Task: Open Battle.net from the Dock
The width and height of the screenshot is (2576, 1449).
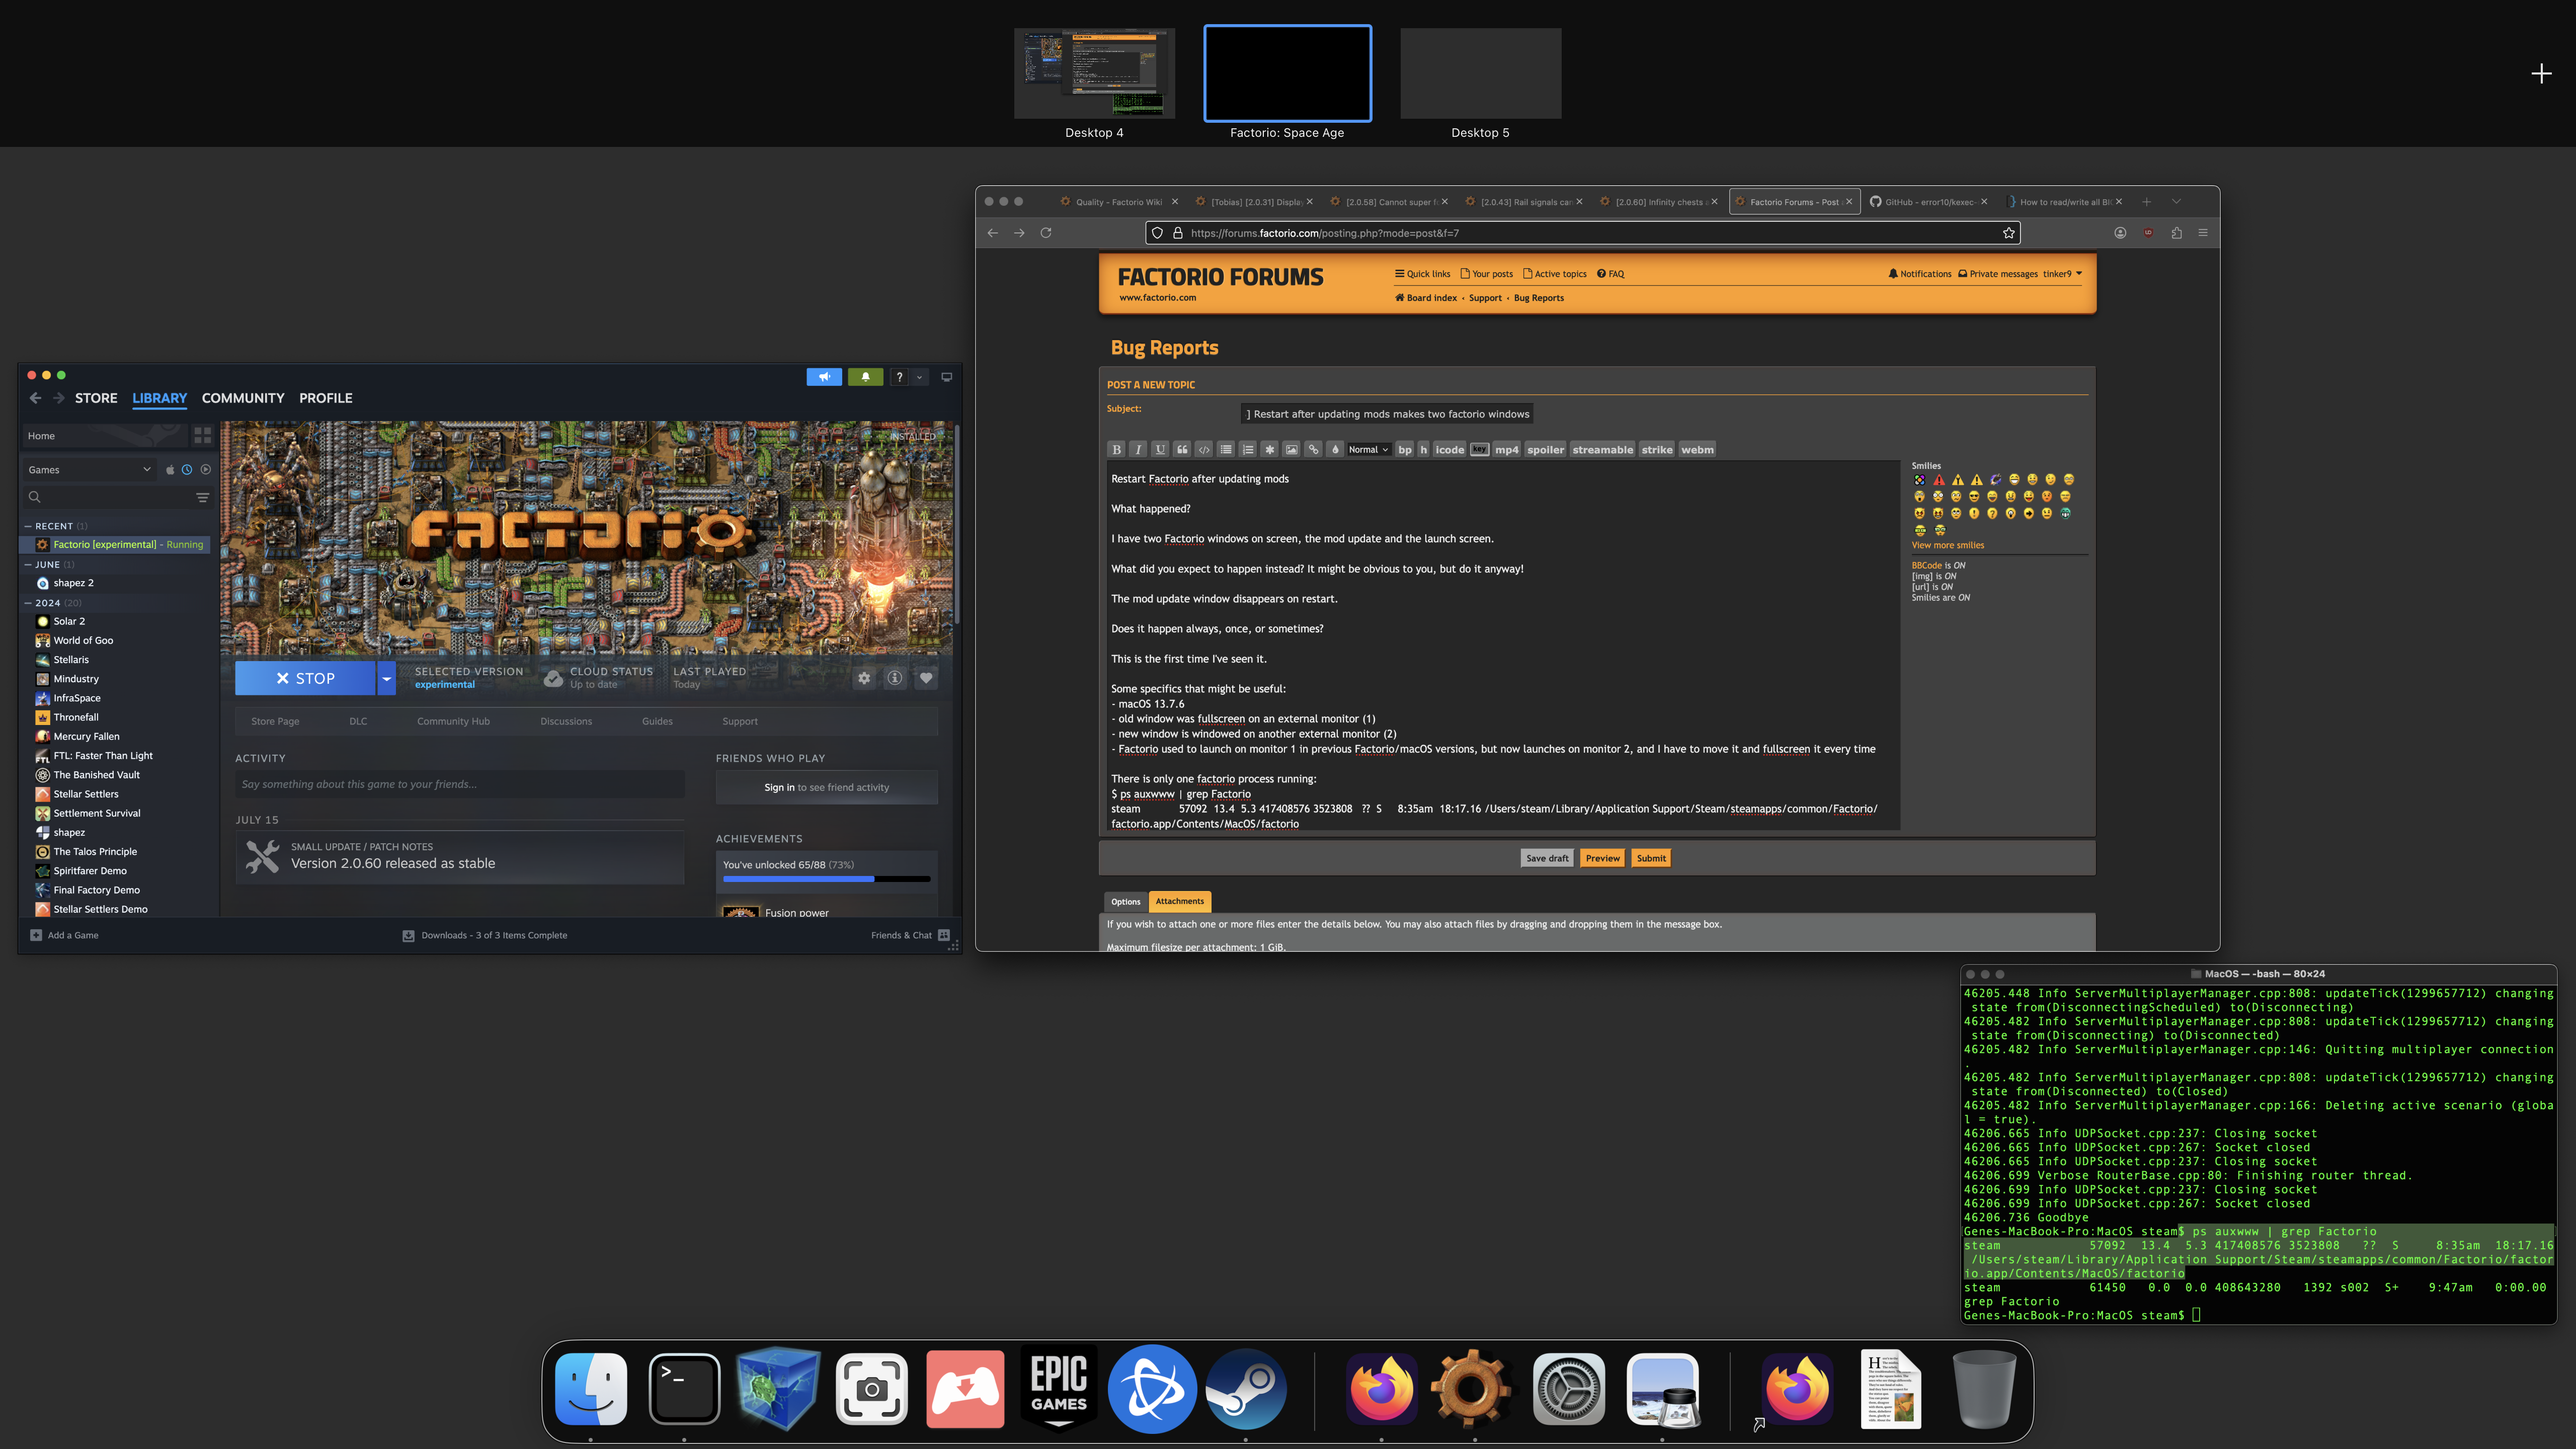Action: tap(1152, 1389)
